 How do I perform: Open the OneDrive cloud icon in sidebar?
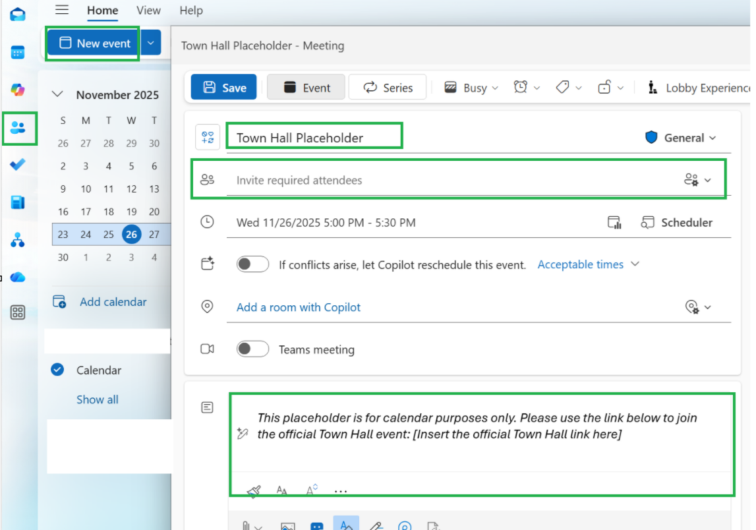pos(17,277)
